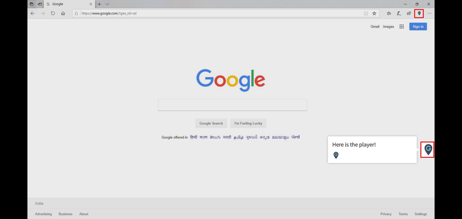Open Gmail link

(x=375, y=27)
